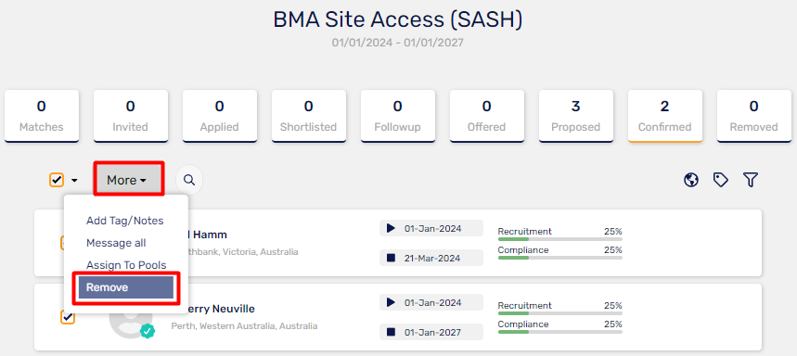Uncheck Perry Neuville's row checkbox

pos(68,317)
